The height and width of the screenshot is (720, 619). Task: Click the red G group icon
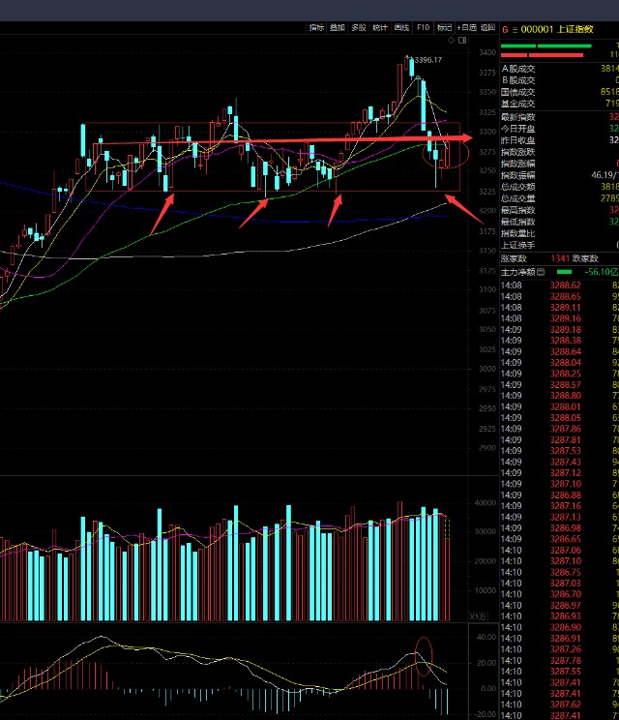tap(505, 29)
